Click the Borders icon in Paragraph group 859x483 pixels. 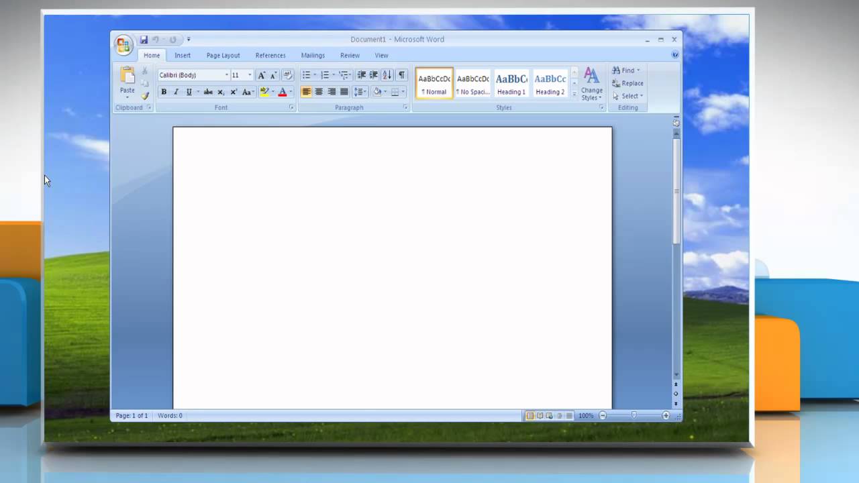click(x=395, y=92)
